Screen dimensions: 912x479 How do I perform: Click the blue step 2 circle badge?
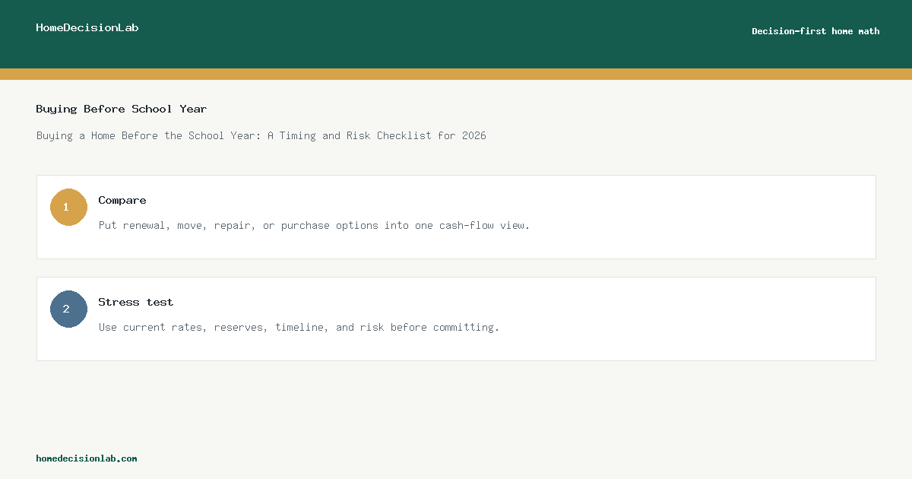[68, 309]
